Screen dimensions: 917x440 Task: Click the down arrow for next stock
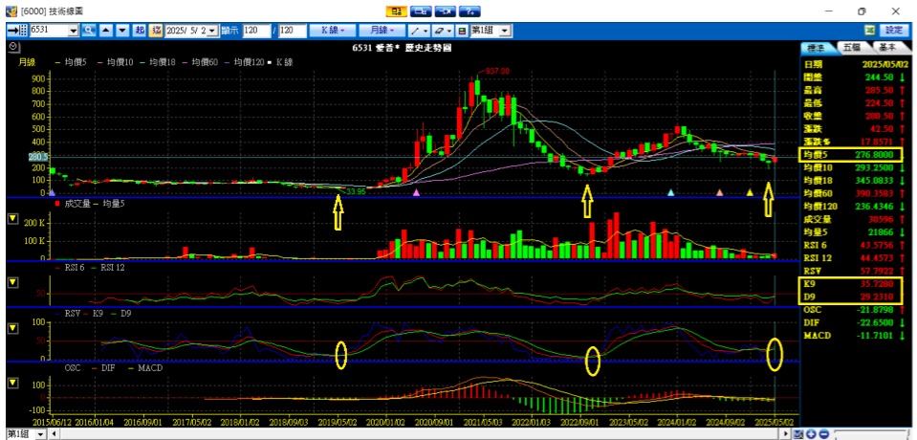point(122,31)
